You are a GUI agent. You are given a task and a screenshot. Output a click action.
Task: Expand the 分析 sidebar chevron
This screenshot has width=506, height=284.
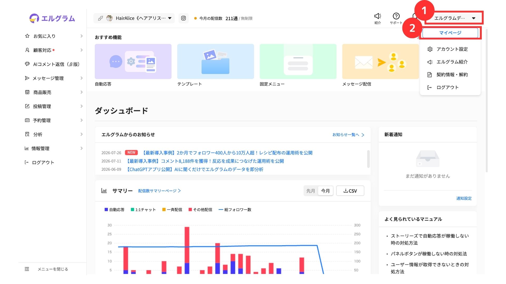pyautogui.click(x=81, y=134)
